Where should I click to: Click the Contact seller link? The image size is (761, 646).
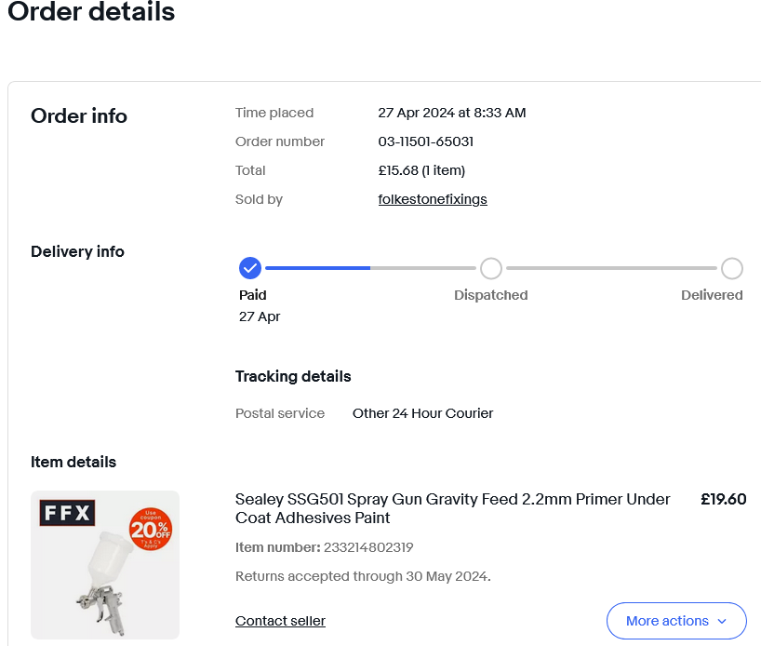click(280, 621)
